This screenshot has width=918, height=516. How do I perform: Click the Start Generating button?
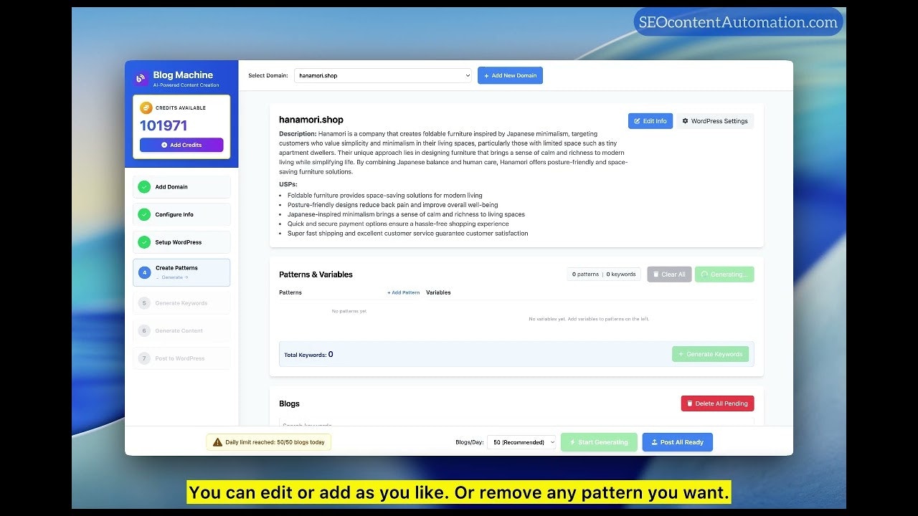pos(597,442)
